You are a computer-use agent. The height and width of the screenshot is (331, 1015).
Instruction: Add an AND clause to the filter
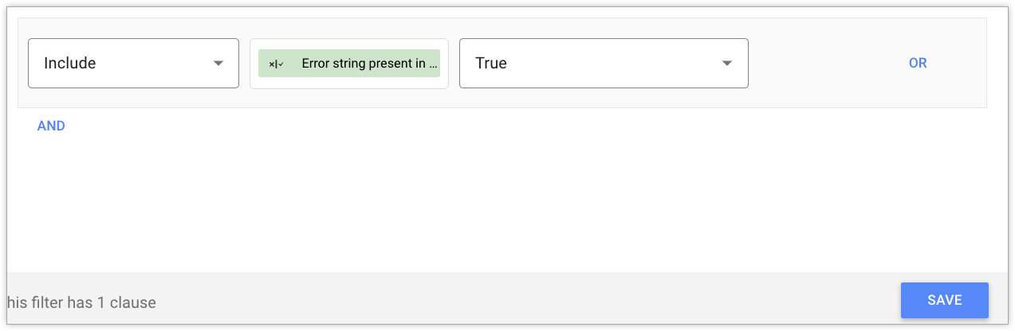(51, 126)
